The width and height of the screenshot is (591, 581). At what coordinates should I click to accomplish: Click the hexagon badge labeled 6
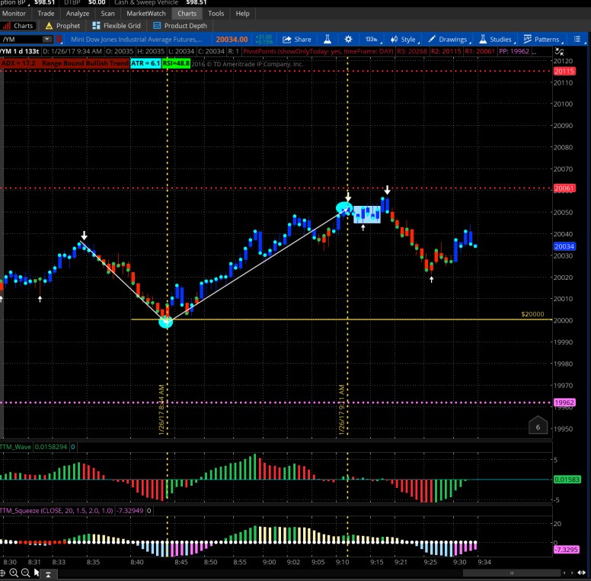click(538, 428)
